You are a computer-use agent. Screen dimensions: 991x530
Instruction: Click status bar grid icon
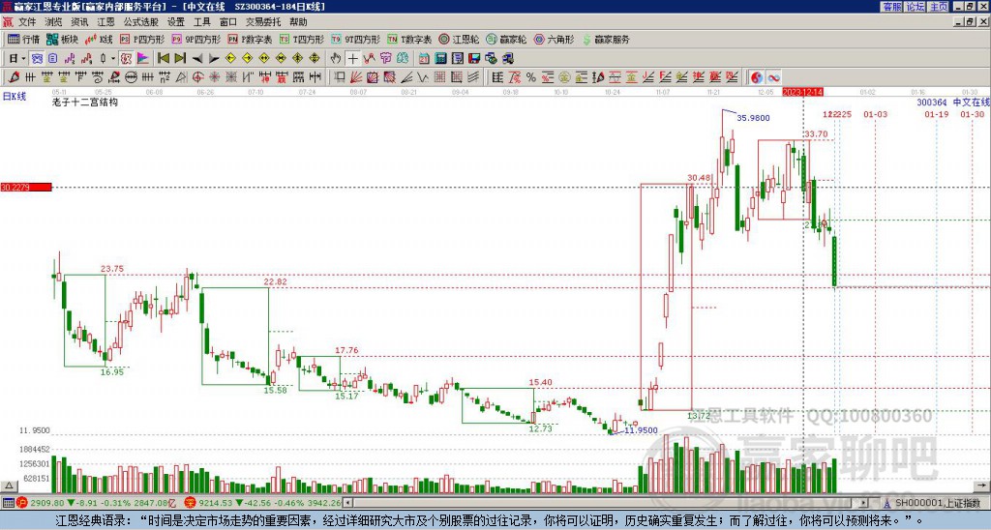tap(8, 503)
